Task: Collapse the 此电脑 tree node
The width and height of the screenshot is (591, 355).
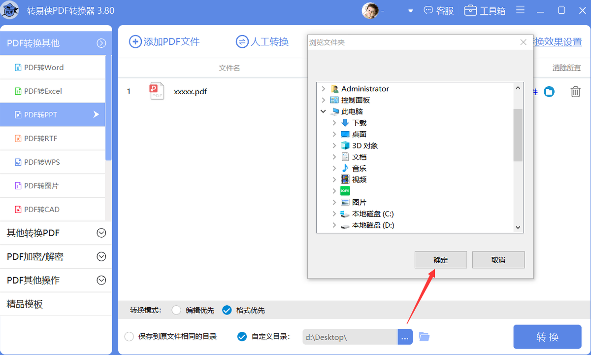Action: coord(323,111)
